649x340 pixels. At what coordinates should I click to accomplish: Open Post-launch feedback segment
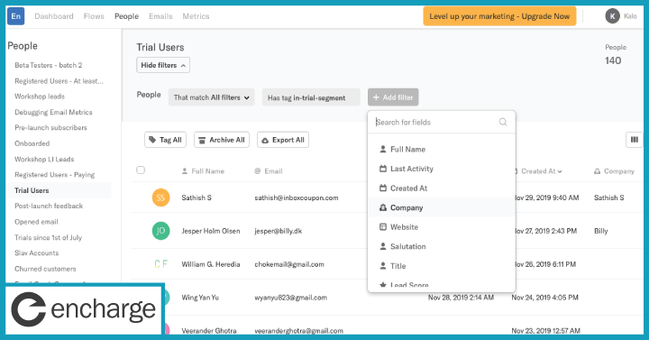point(49,206)
